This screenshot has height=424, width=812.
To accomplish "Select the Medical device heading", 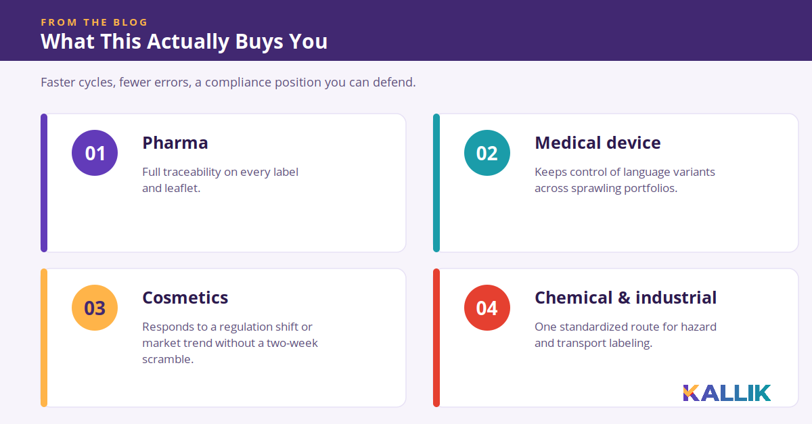I will [x=597, y=143].
